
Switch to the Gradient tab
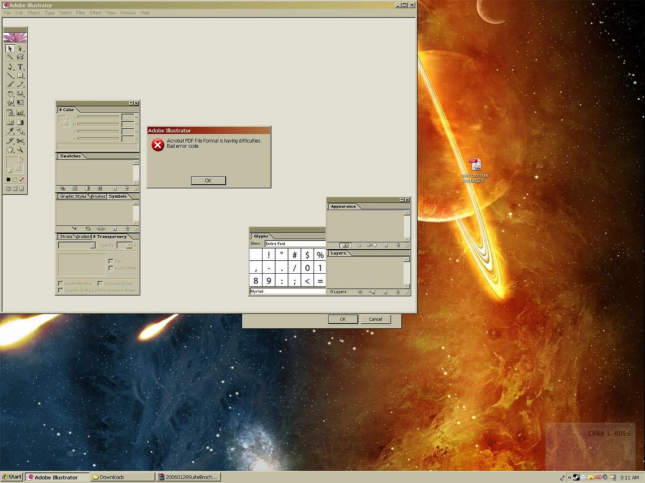pos(83,237)
